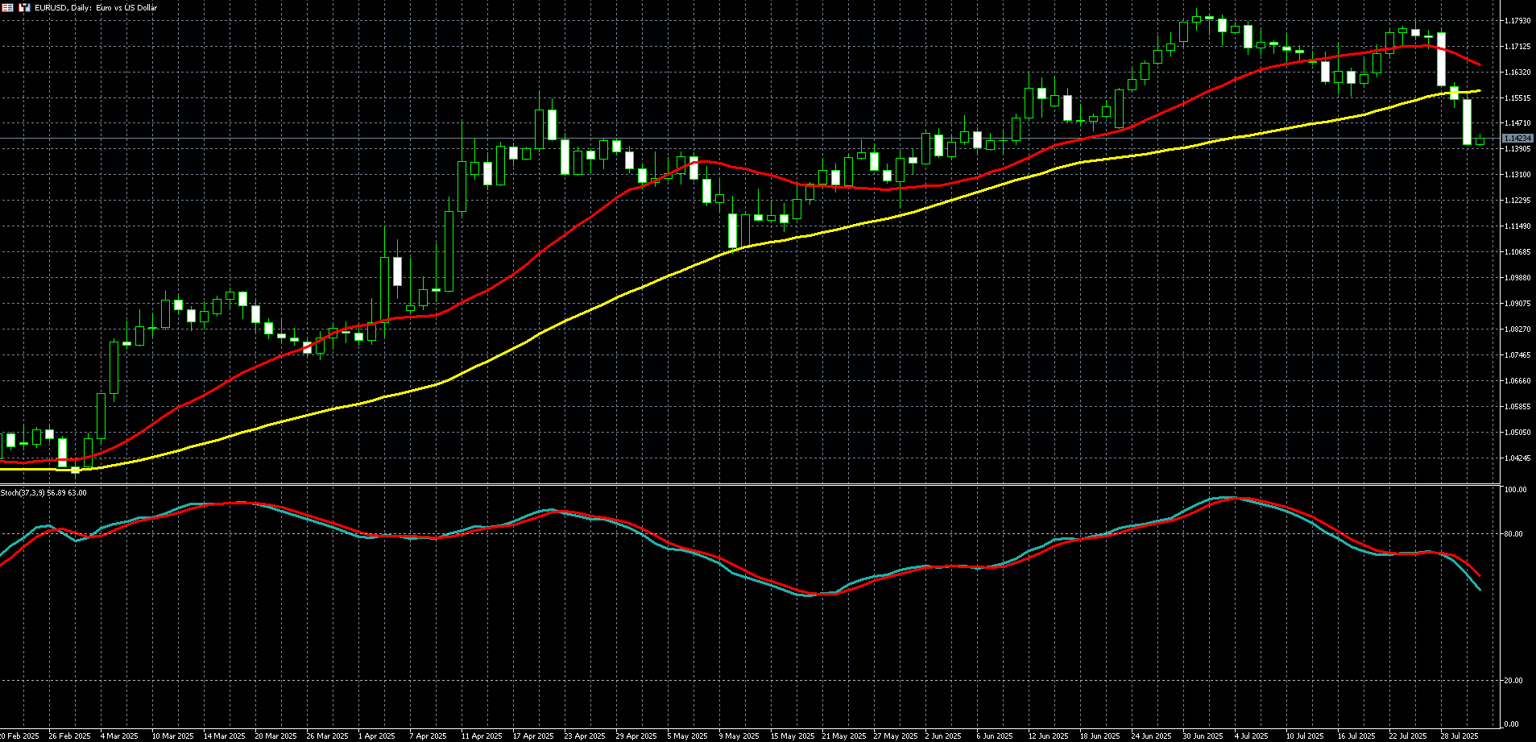1536x742 pixels.
Task: Click the "4 Jul 2025" date on the time axis
Action: [1251, 736]
